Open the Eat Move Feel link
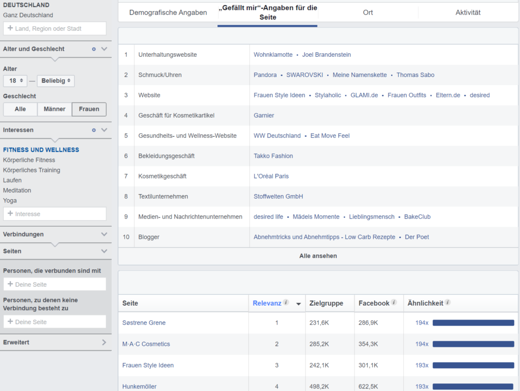 (x=330, y=136)
